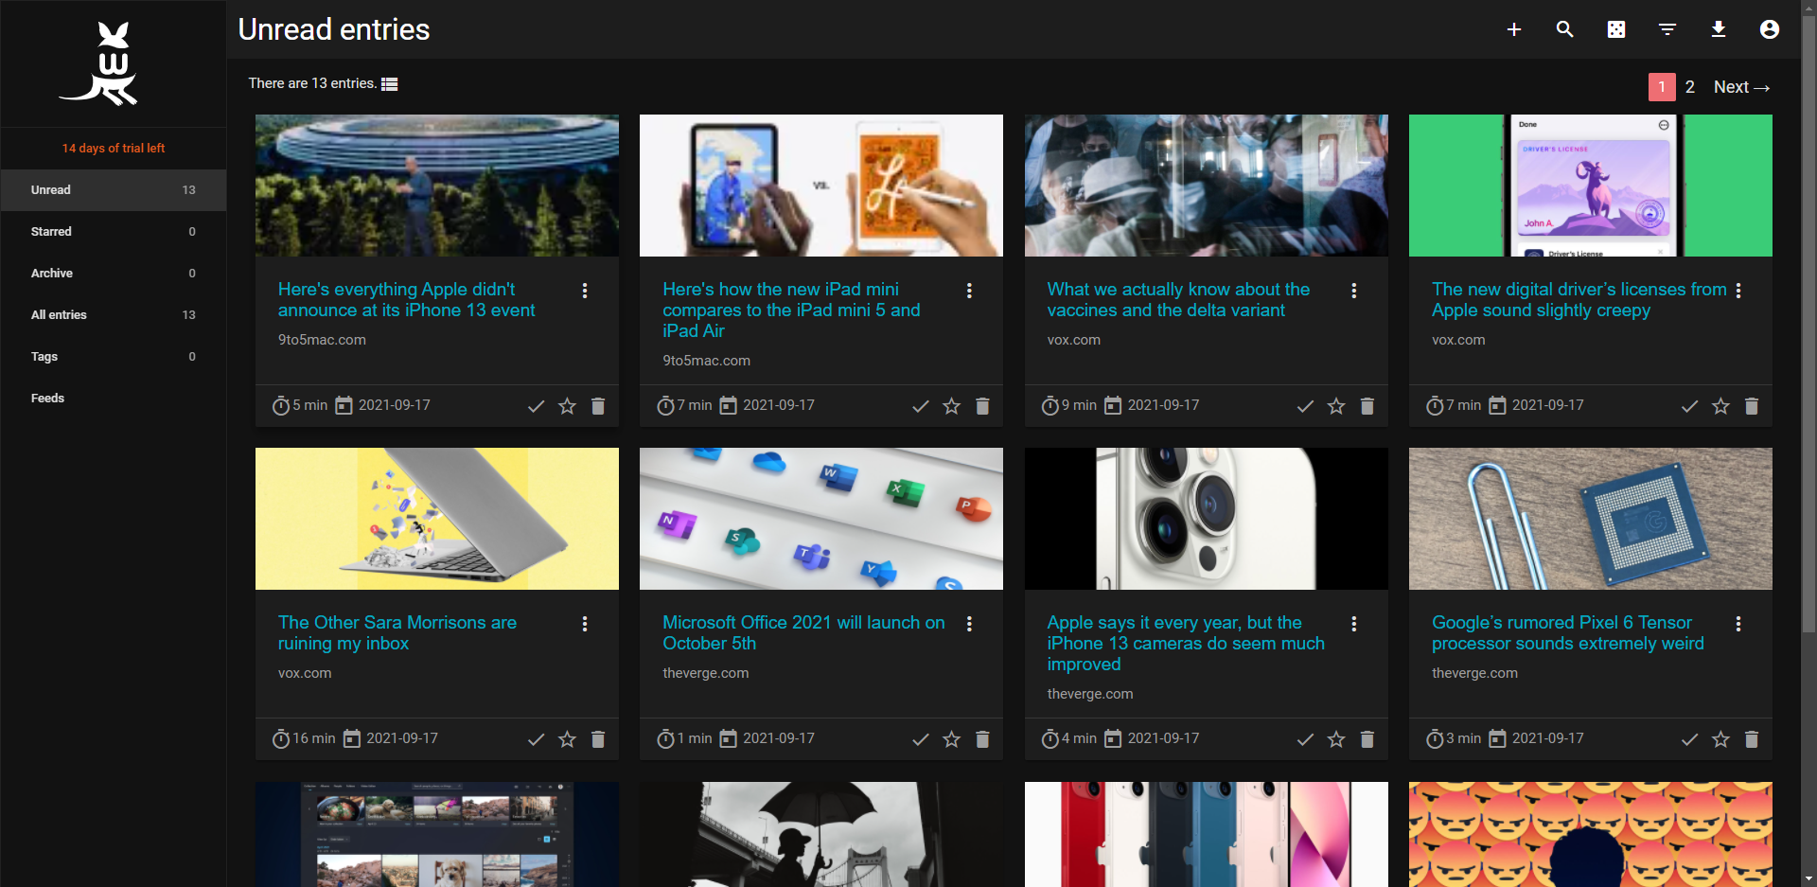Click the angry emoji thumbnail at bottom
Image resolution: width=1817 pixels, height=887 pixels.
pos(1591,834)
